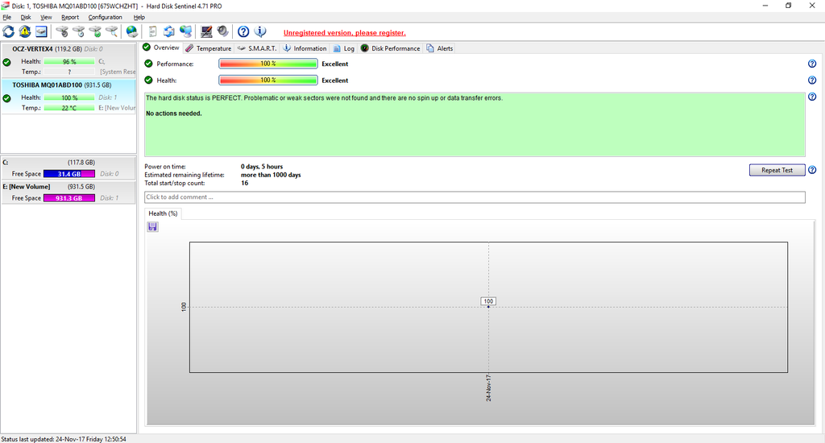Image resolution: width=825 pixels, height=443 pixels.
Task: Open the Disk menu
Action: [26, 17]
